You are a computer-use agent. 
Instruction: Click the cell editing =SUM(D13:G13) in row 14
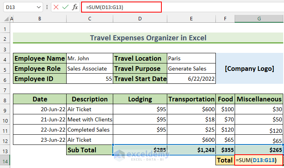[259, 160]
